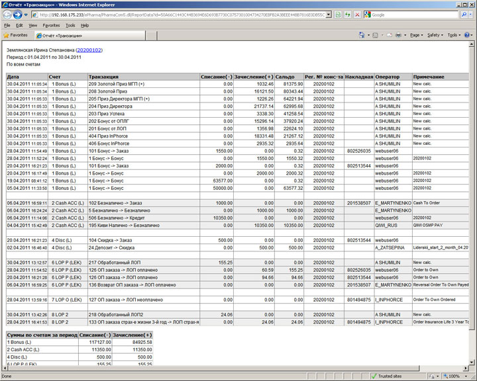This screenshot has height=381, width=477.
Task: Refresh the page with the green arrows icon
Action: [x=348, y=15]
